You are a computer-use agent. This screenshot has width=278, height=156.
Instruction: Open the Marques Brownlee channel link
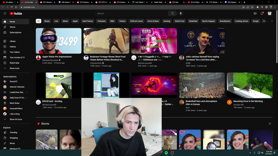point(50,60)
